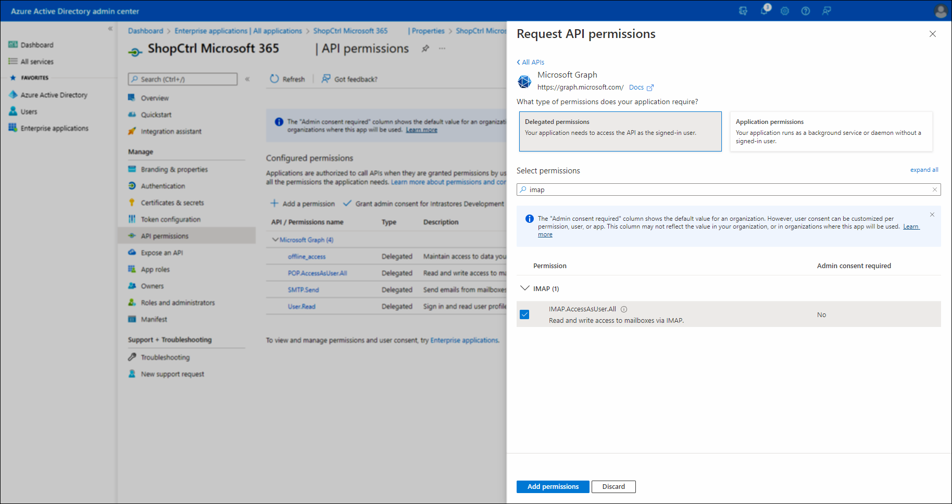This screenshot has height=504, width=952.
Task: Click the Discard button
Action: tap(613, 487)
